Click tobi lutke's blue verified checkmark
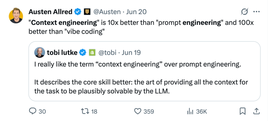This screenshot has height=121, width=268. (83, 53)
